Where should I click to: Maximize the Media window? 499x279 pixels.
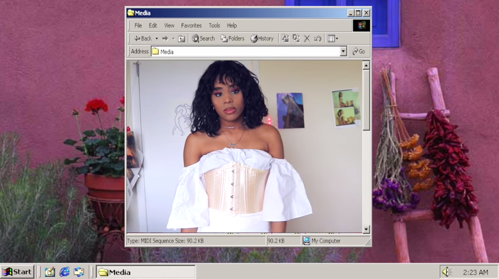point(358,13)
